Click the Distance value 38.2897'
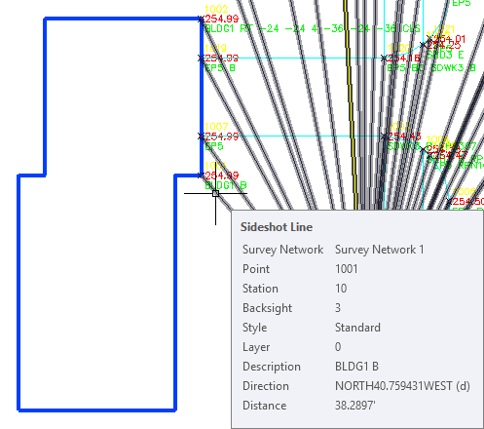This screenshot has height=429, width=484. pyautogui.click(x=354, y=406)
